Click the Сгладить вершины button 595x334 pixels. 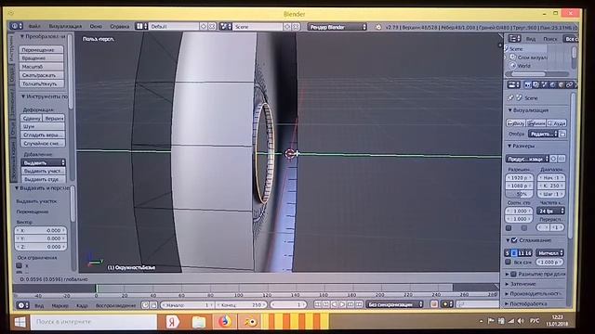click(43, 135)
